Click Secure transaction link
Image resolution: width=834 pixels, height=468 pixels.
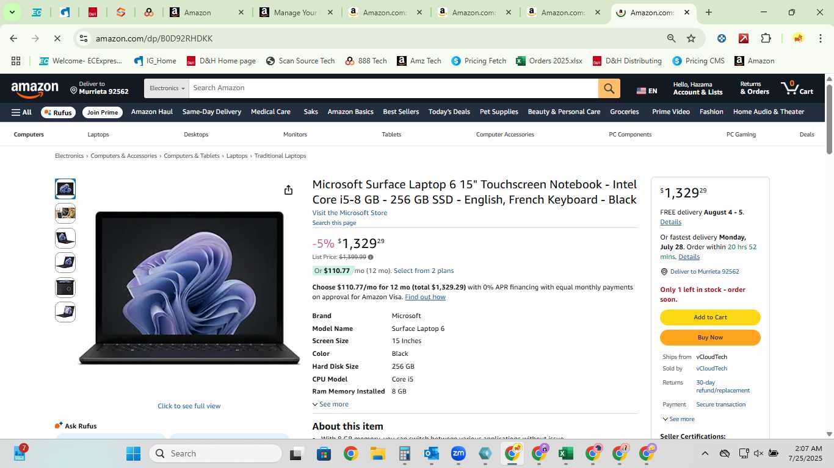[x=720, y=405]
